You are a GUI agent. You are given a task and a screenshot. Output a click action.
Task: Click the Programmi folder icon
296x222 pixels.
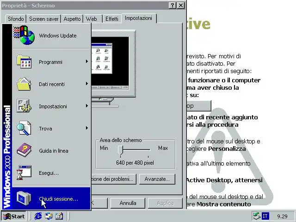pyautogui.click(x=24, y=62)
